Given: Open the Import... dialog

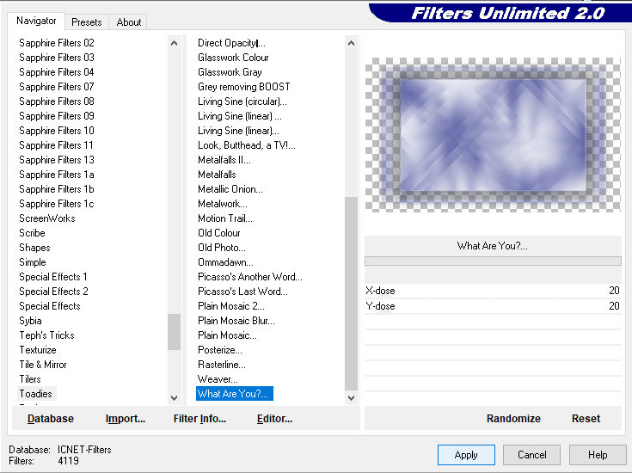Looking at the screenshot, I should click(126, 419).
